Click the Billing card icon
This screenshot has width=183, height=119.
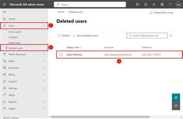pyautogui.click(x=4, y=75)
